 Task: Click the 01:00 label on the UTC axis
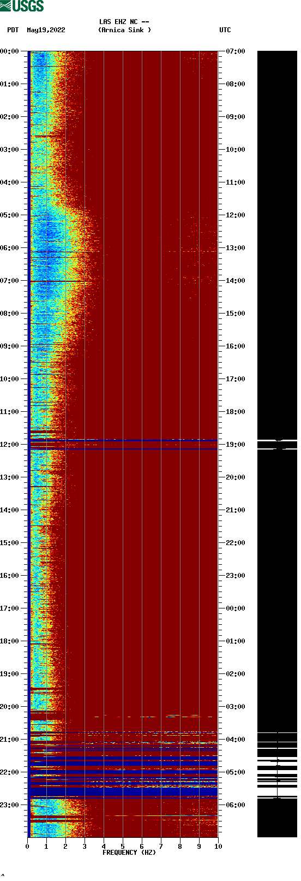pos(236,641)
